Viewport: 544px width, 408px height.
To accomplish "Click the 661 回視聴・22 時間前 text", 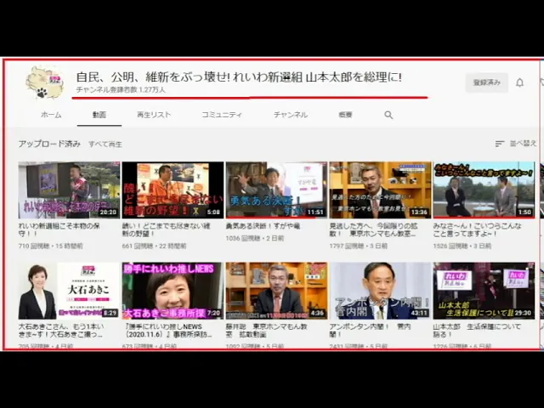I will pyautogui.click(x=154, y=246).
